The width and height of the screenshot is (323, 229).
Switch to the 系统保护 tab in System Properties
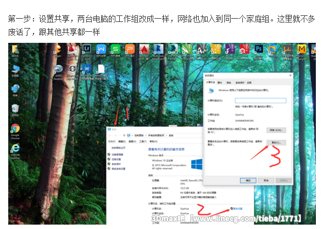(x=240, y=82)
